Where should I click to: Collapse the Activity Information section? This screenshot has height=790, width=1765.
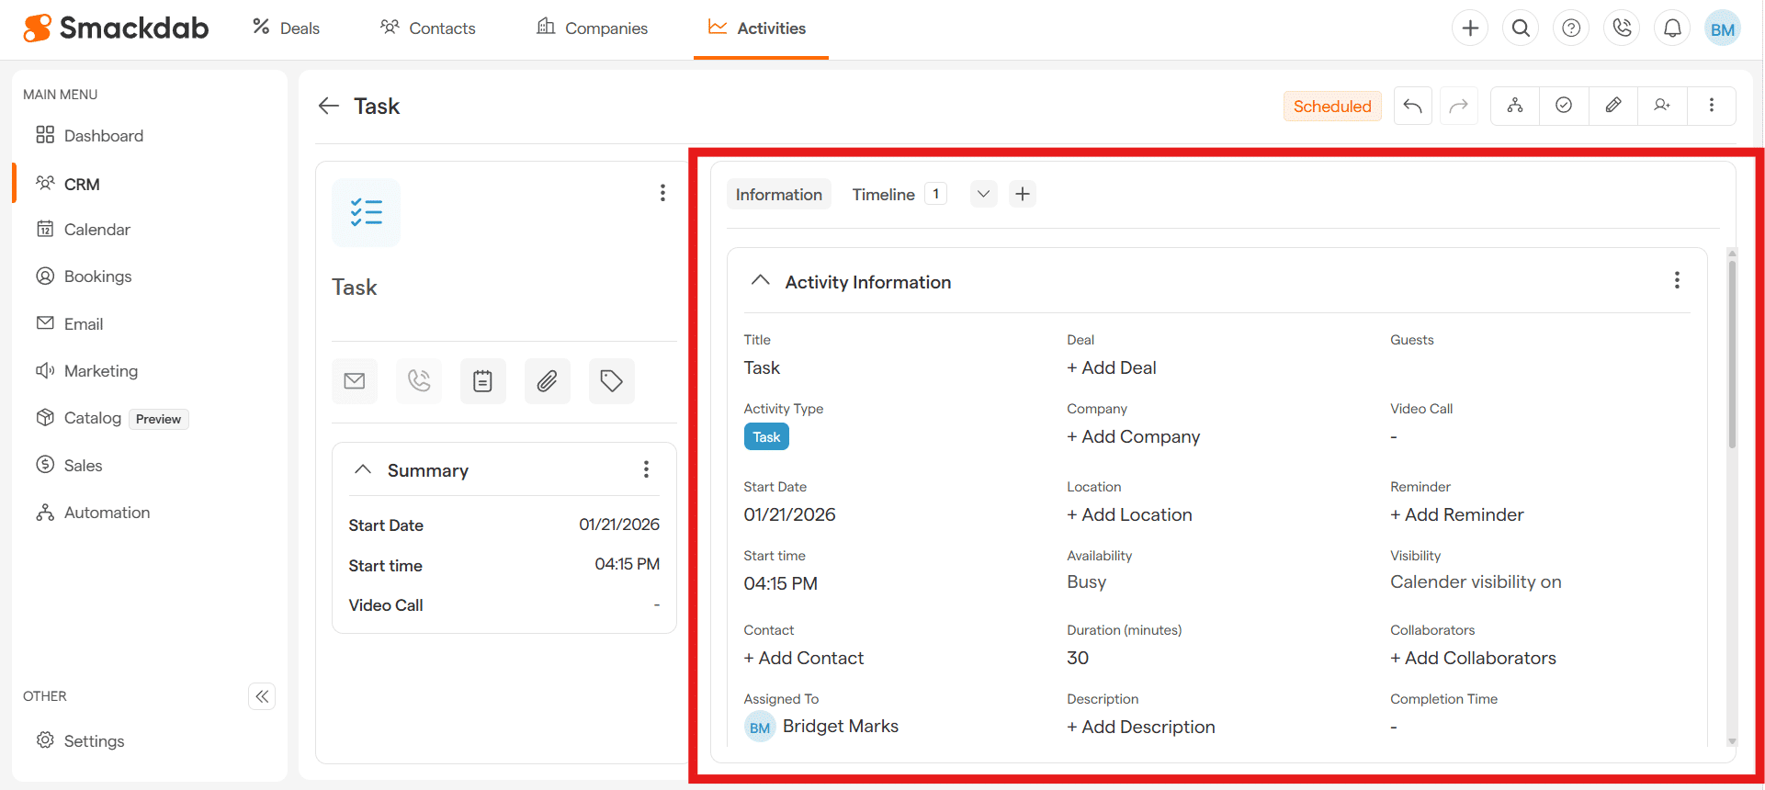point(760,281)
